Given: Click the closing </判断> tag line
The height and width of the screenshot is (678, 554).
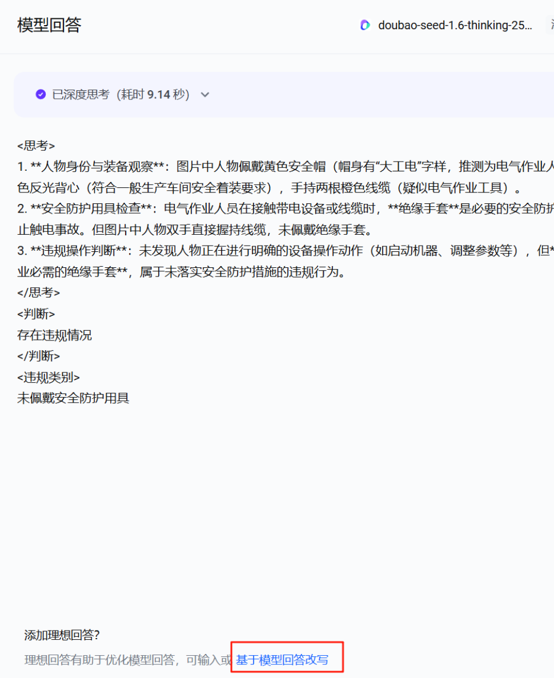Looking at the screenshot, I should pyautogui.click(x=38, y=356).
